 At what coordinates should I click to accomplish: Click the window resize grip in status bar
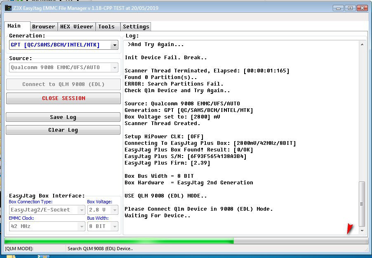tap(366, 249)
